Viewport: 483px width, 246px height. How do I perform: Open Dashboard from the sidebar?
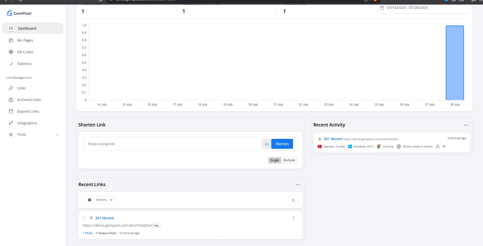tap(33, 28)
